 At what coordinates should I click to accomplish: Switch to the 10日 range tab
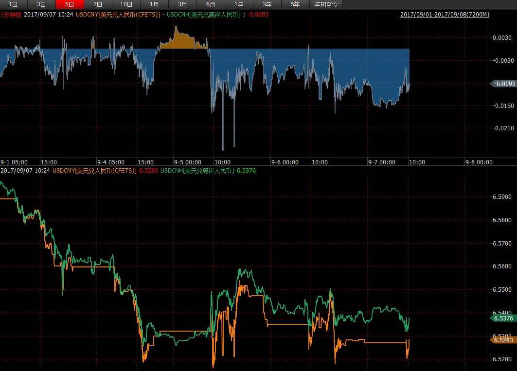coord(126,4)
